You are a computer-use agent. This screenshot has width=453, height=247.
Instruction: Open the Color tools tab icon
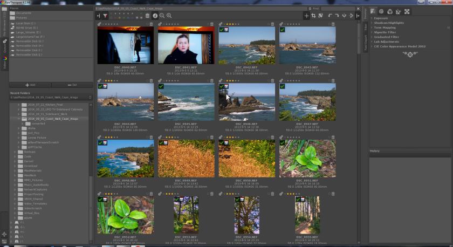(x=390, y=11)
